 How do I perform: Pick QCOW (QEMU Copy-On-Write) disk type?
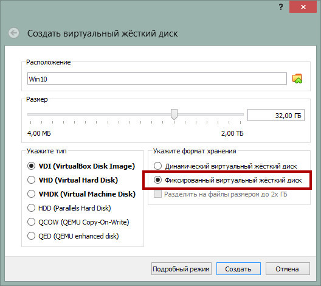click(32, 222)
